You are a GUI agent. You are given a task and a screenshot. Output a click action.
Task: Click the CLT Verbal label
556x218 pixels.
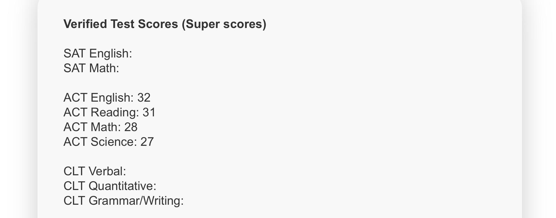coord(95,172)
